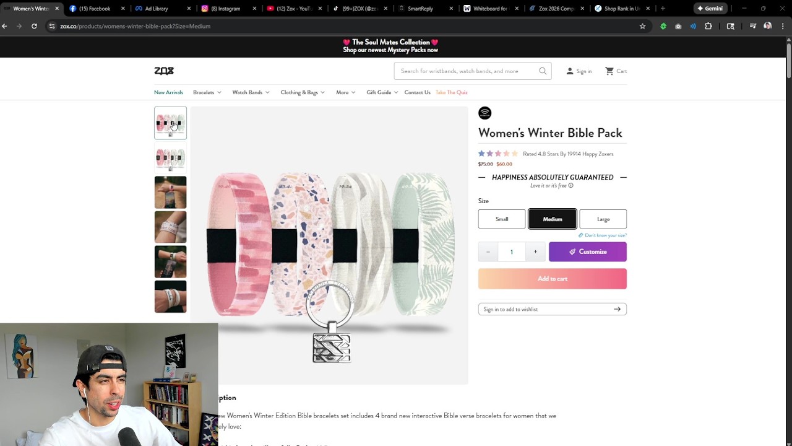Open the New Arrivals link
Viewport: 792px width, 446px height.
[168, 92]
